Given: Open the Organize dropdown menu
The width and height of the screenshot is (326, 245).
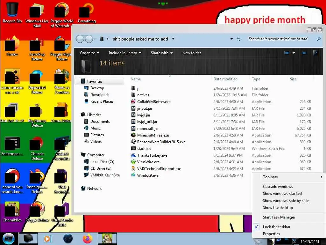Looking at the screenshot, I should tap(89, 53).
